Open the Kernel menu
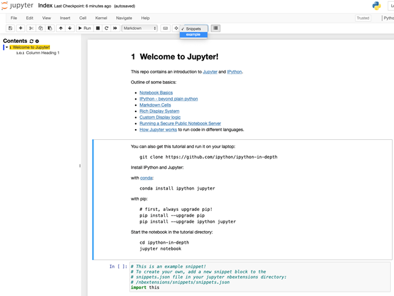 click(x=101, y=18)
